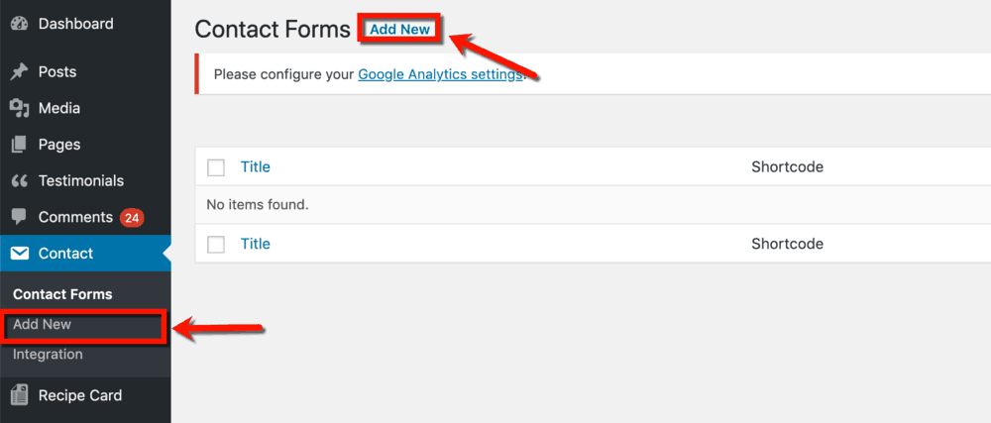This screenshot has height=423, width=991.
Task: Check select-all box in table header
Action: tap(216, 167)
